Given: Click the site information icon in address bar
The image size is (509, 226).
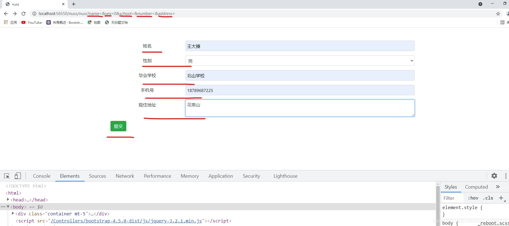Looking at the screenshot, I should (34, 14).
